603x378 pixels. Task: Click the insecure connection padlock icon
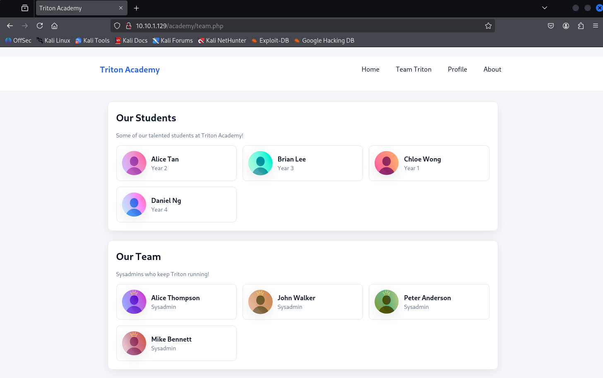(x=129, y=26)
